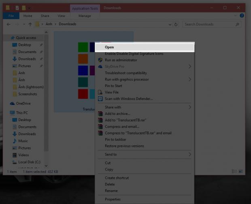This screenshot has width=251, height=204.
Task: Open the recent locations dropdown arrow
Action: coord(24,24)
